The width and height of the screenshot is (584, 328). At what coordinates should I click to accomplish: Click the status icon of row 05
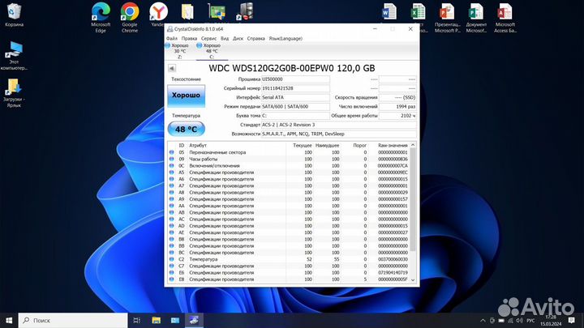(x=171, y=152)
